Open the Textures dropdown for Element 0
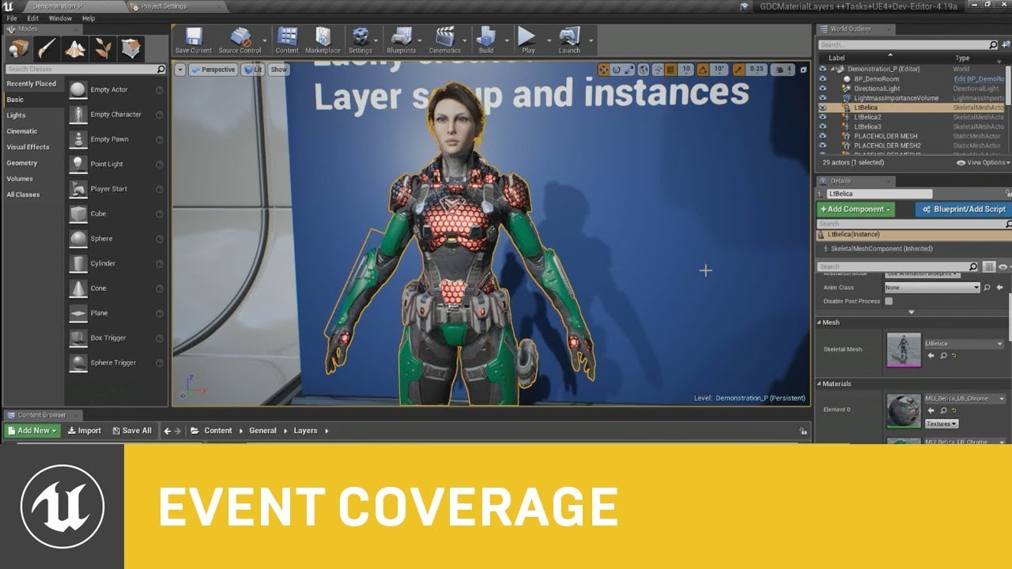This screenshot has height=569, width=1012. pos(941,424)
